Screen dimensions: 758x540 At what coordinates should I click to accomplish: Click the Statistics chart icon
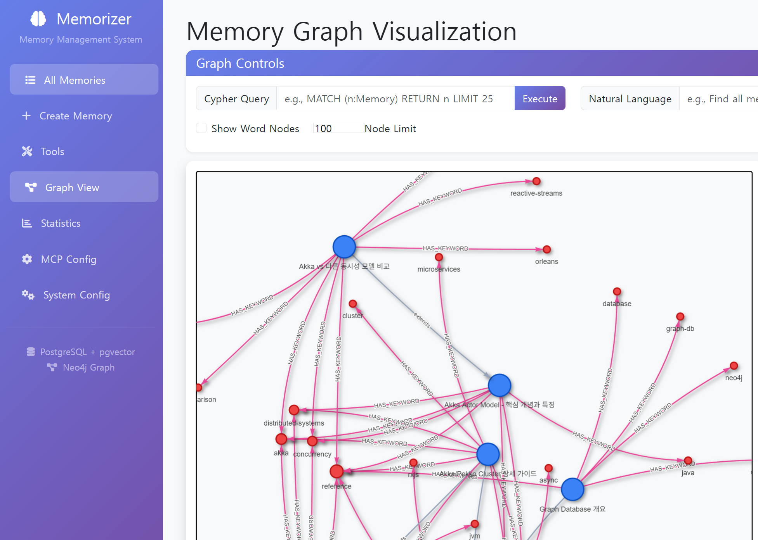click(x=27, y=223)
